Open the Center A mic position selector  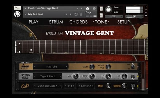pos(86,86)
